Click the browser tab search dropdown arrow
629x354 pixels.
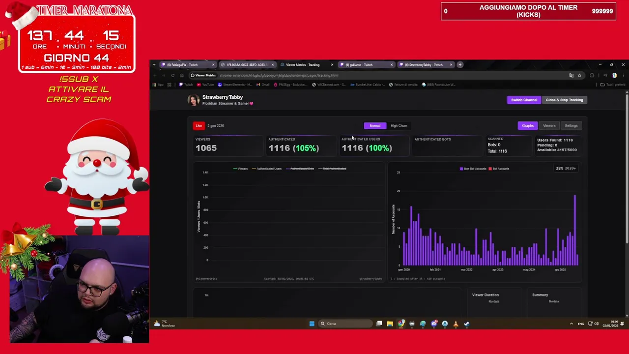point(154,65)
